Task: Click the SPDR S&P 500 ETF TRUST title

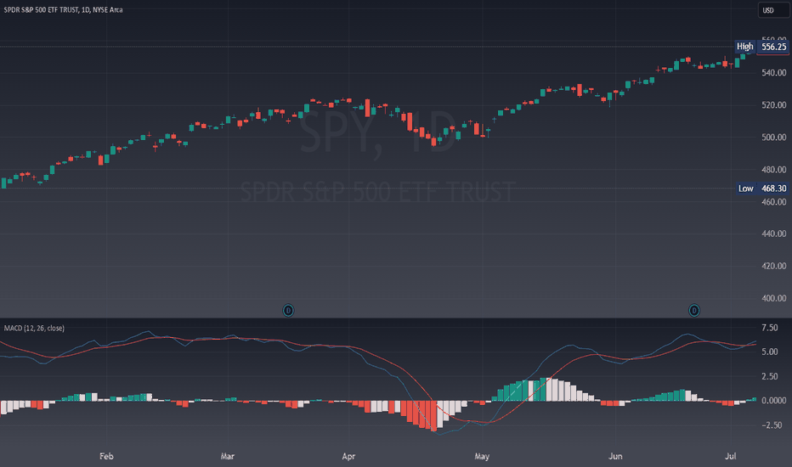Action: (63, 9)
